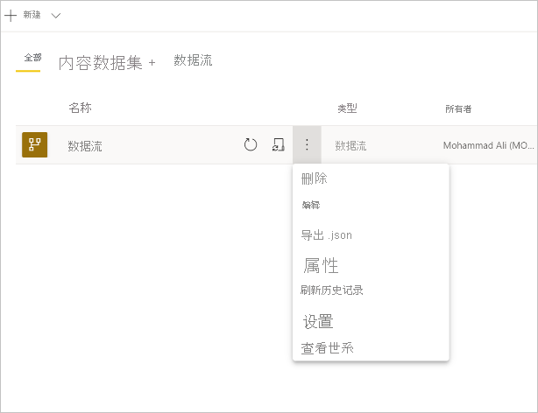Switch to the 数据流 tab

[193, 60]
